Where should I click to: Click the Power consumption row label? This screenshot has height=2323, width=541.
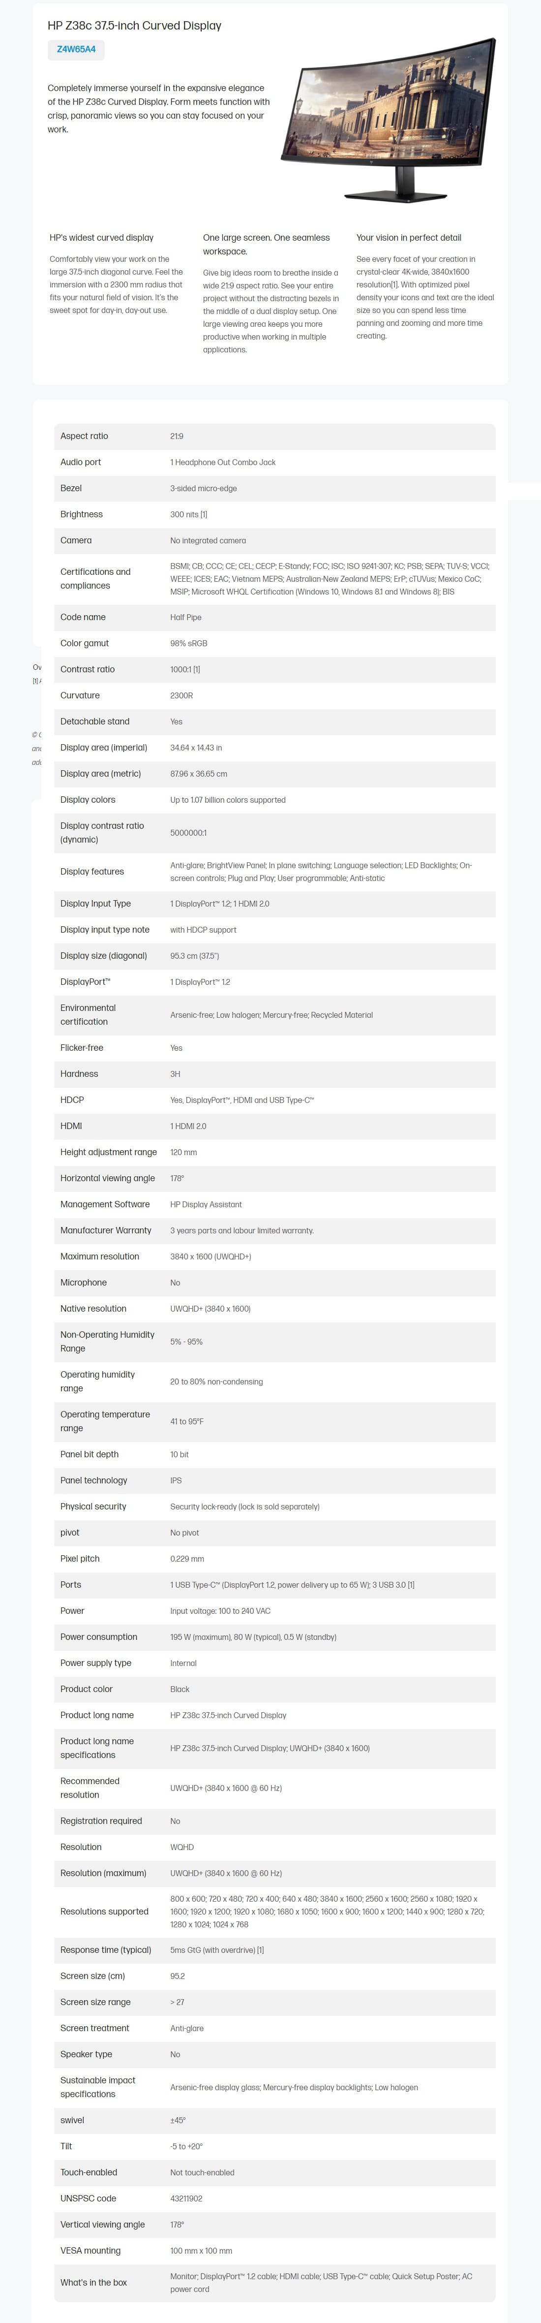pyautogui.click(x=98, y=1637)
